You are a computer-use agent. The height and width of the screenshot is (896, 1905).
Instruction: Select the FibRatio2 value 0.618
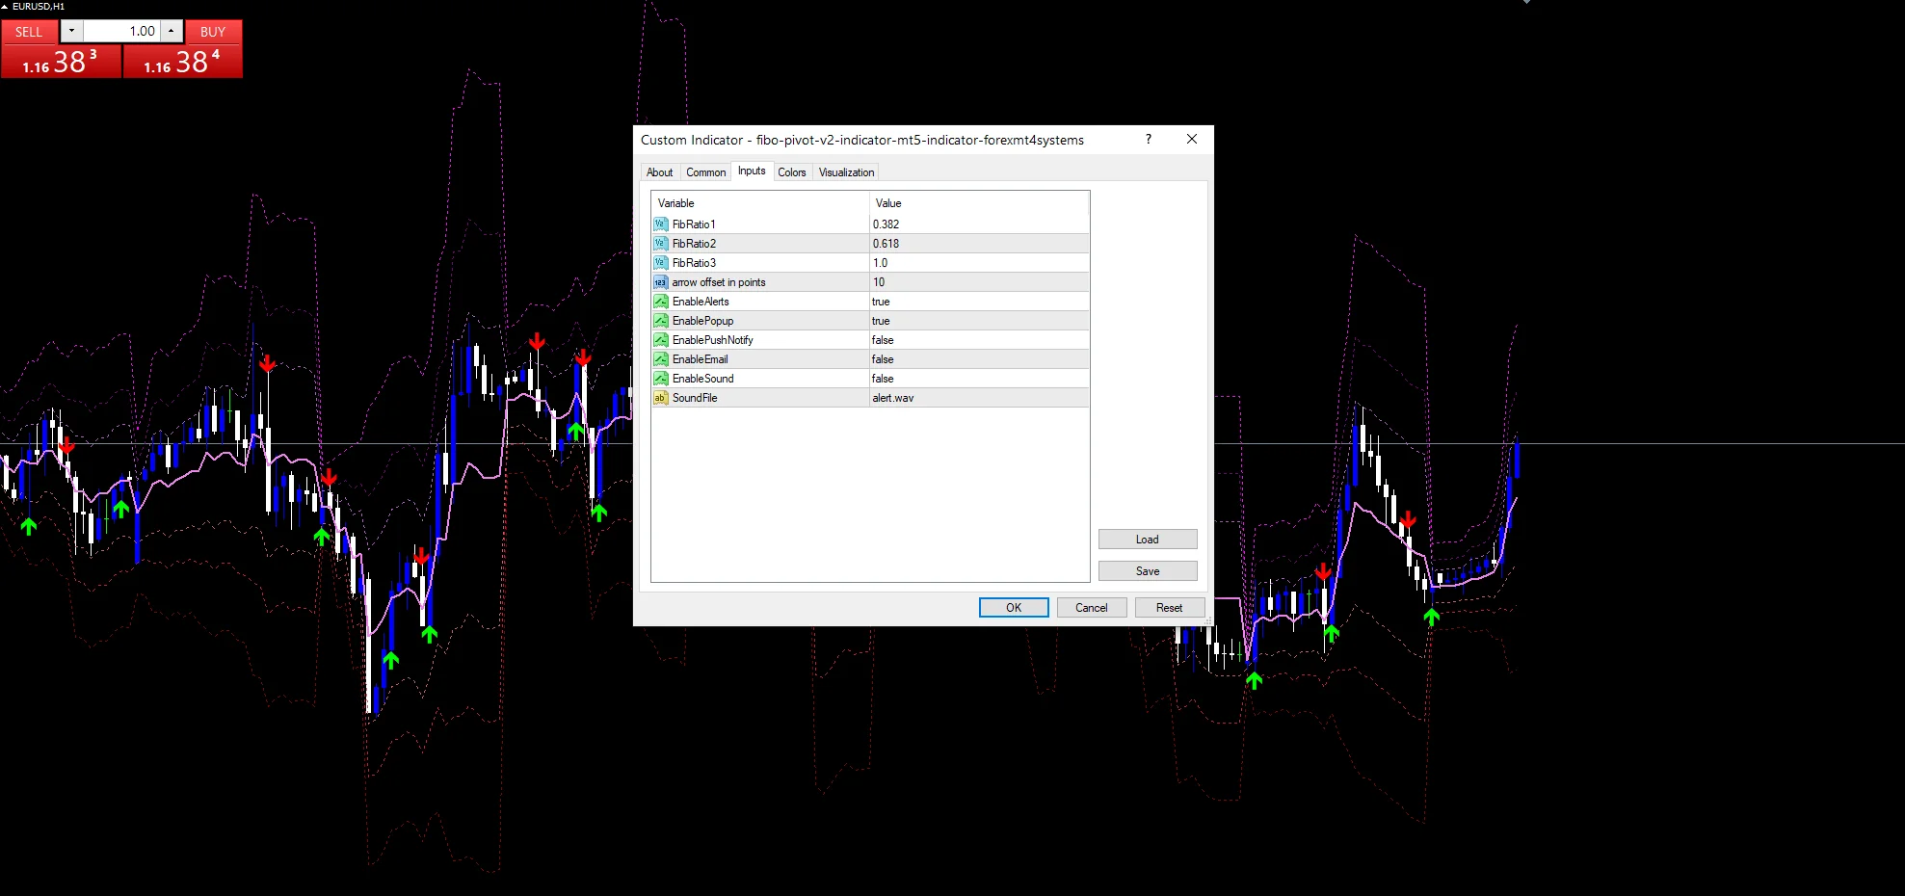(979, 244)
